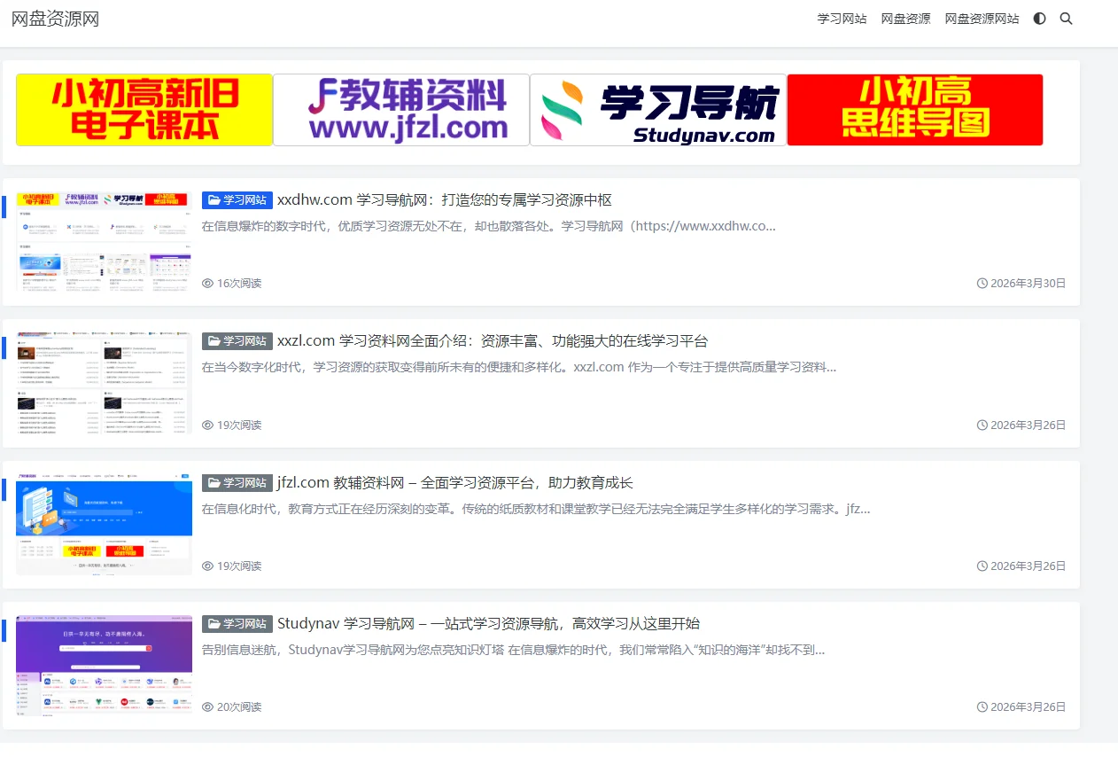Click the 网盘资源网 site logo text
The width and height of the screenshot is (1118, 757).
pos(55,18)
